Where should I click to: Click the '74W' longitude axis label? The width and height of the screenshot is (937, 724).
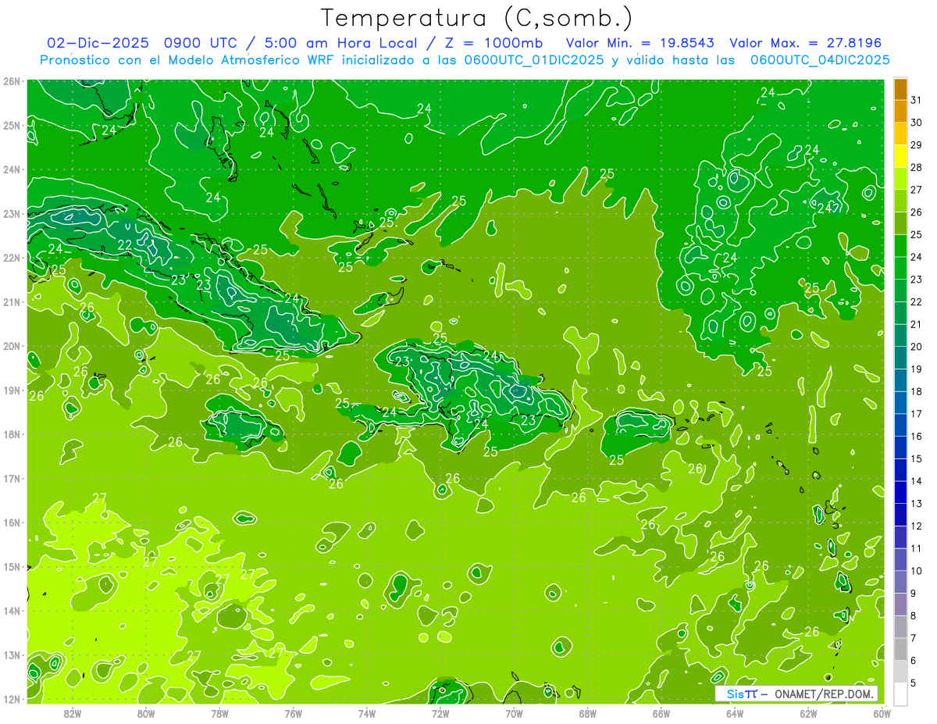[367, 713]
